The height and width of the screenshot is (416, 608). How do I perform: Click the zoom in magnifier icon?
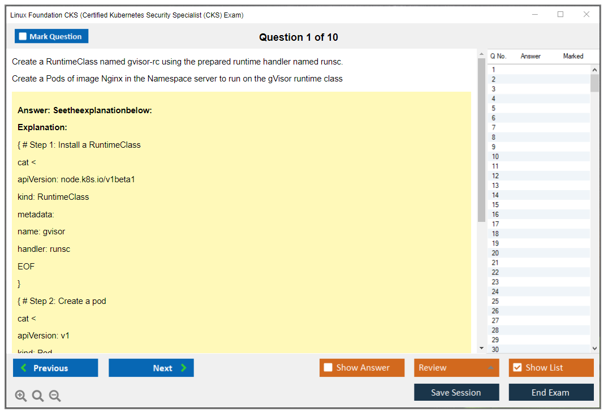[x=20, y=396]
